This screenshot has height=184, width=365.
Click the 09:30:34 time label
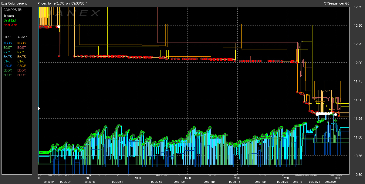(66, 182)
